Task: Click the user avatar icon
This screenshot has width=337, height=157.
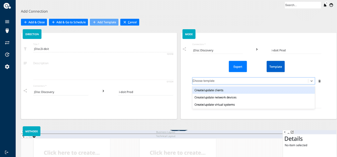Action: tap(331, 5)
